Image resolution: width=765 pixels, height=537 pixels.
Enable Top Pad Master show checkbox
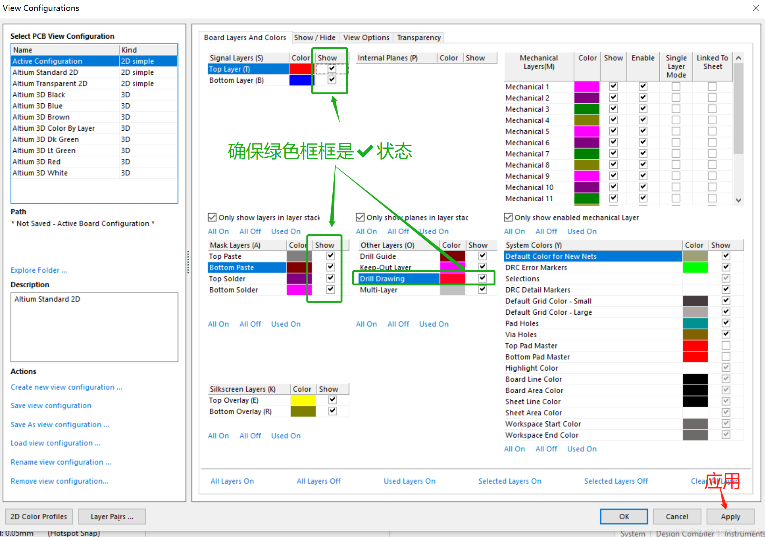(x=726, y=345)
